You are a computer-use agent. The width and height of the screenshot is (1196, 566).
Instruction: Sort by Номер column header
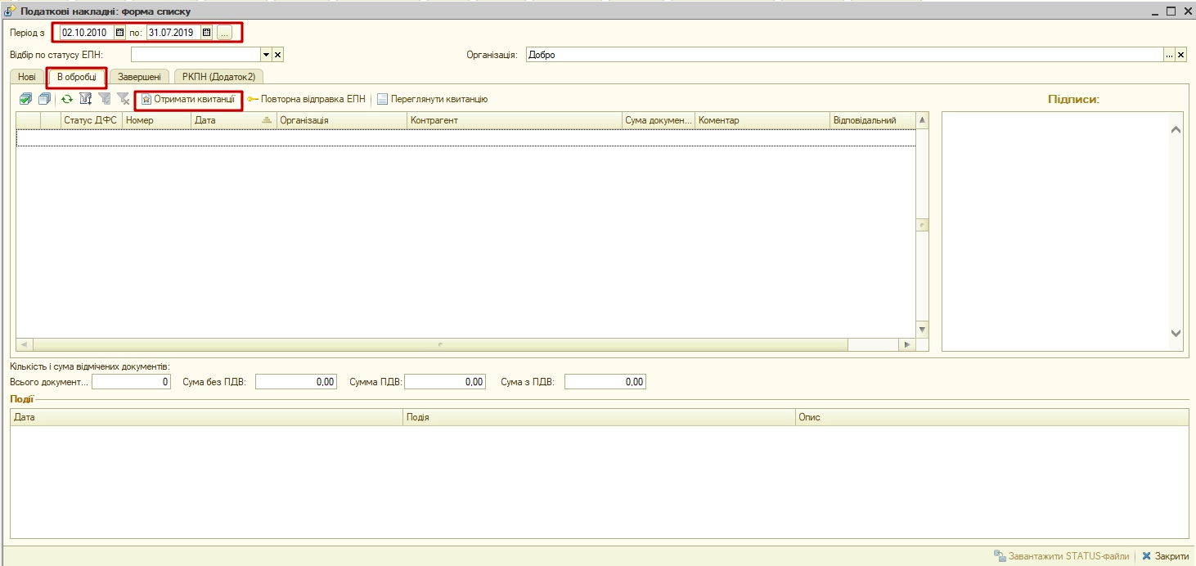point(156,120)
